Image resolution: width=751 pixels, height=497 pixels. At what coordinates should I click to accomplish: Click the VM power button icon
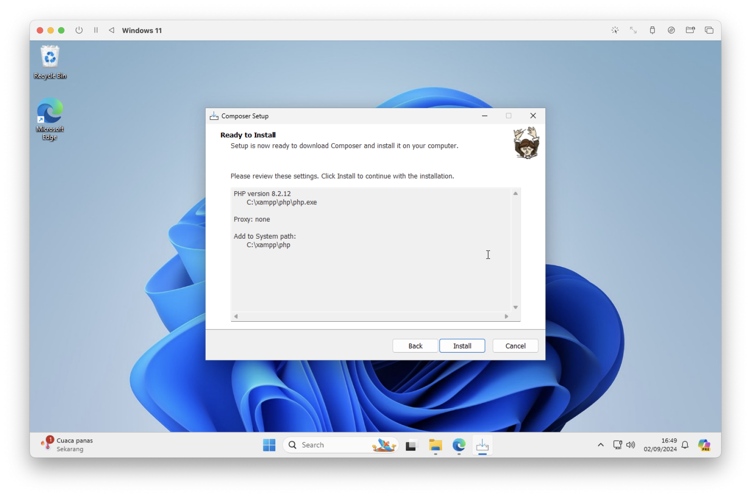point(79,30)
